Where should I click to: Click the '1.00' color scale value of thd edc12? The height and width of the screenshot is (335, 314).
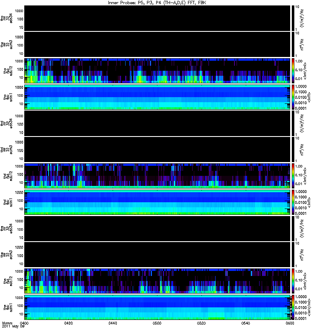299,166
